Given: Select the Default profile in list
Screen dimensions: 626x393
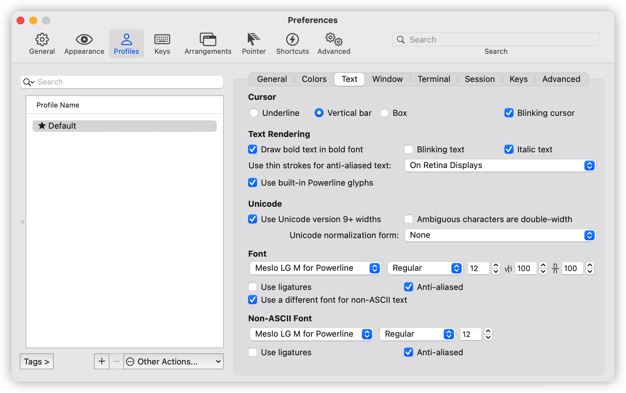Looking at the screenshot, I should point(125,126).
